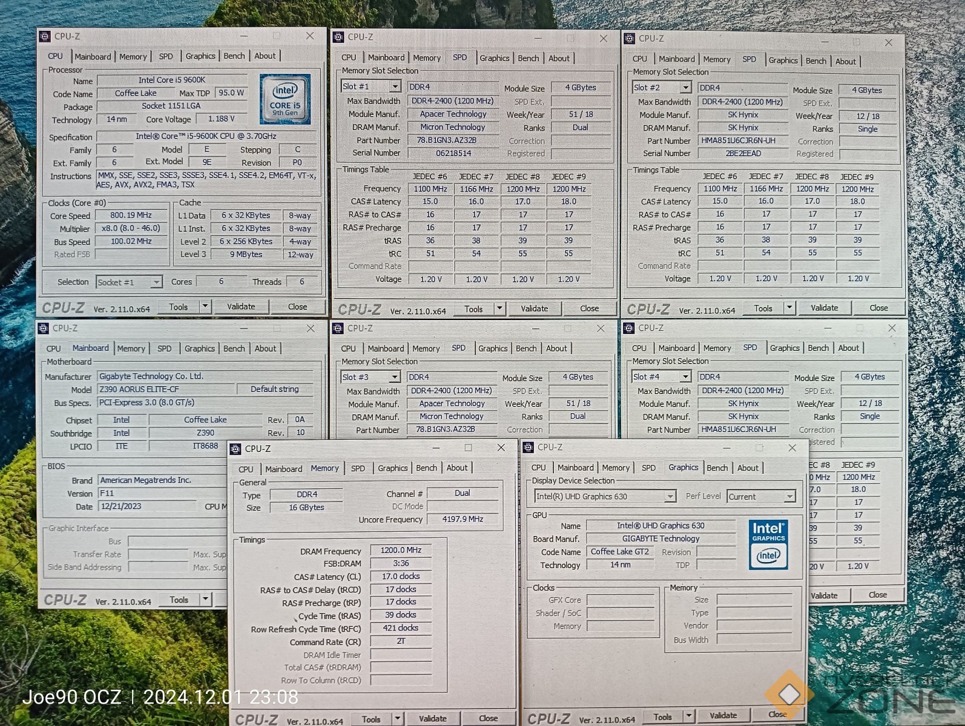
Task: Open the About tab in the Timings window
Action: pos(457,468)
